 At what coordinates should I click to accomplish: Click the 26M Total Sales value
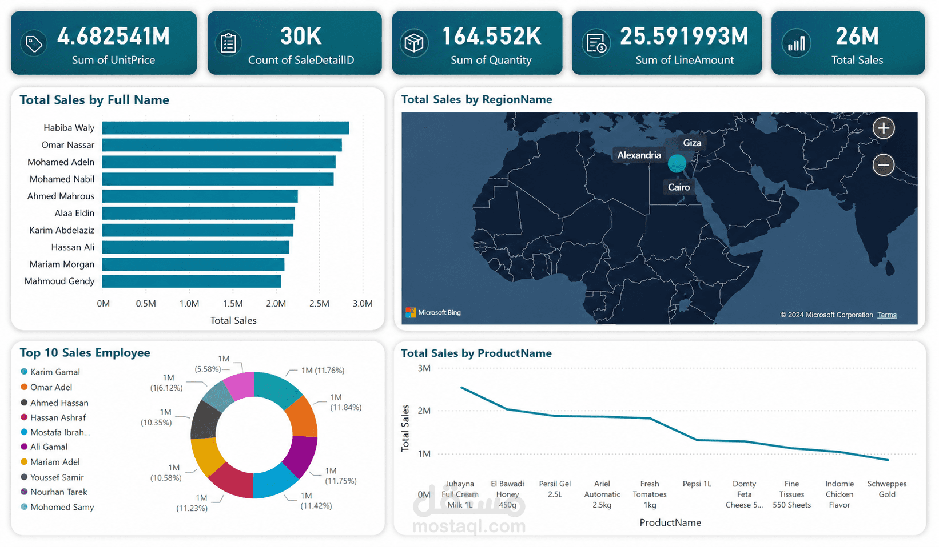point(857,37)
